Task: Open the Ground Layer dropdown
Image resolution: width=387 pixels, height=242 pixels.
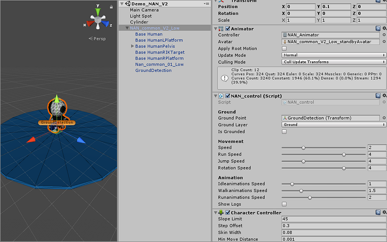Action: pyautogui.click(x=334, y=125)
